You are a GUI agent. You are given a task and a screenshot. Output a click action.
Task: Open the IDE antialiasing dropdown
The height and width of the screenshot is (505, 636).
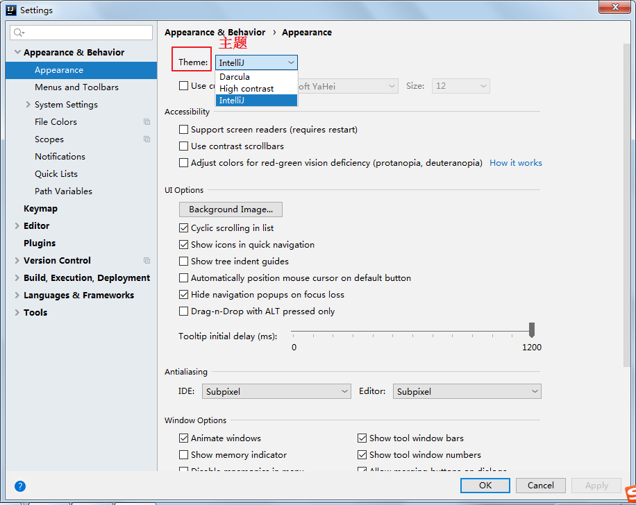tap(276, 392)
